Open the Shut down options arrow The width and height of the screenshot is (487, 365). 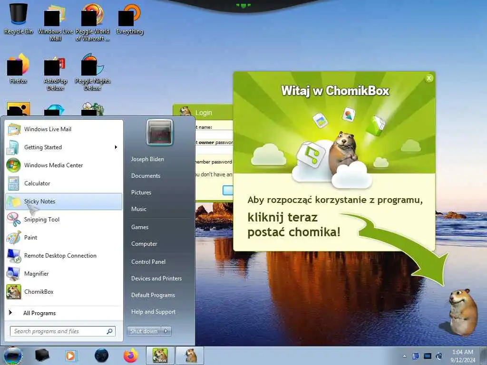click(x=166, y=331)
